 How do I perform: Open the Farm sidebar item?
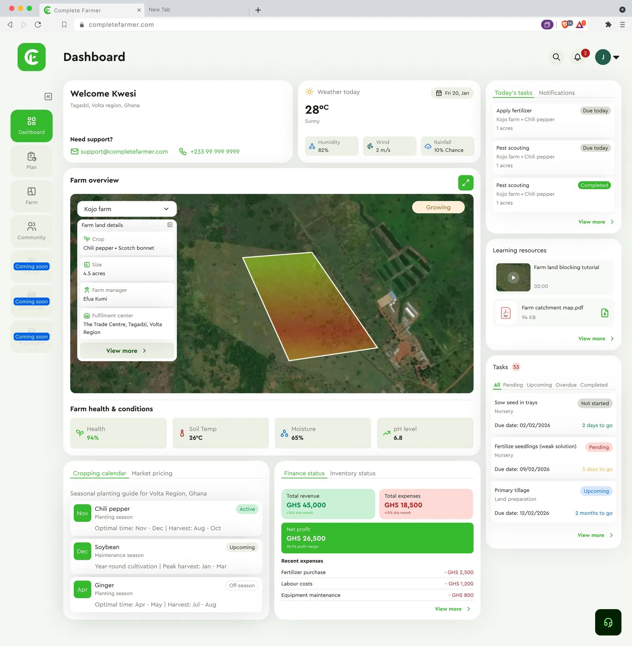32,196
